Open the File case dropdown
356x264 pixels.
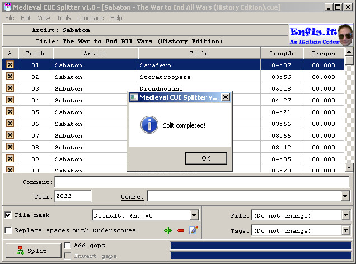345,215
